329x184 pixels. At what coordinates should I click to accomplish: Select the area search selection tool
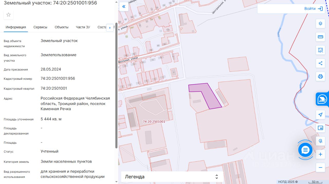point(320,50)
